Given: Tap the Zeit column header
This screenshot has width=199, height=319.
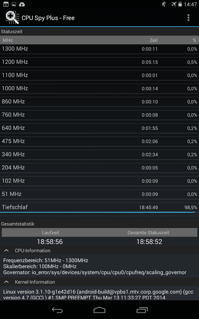Looking at the screenshot, I should point(154,40).
